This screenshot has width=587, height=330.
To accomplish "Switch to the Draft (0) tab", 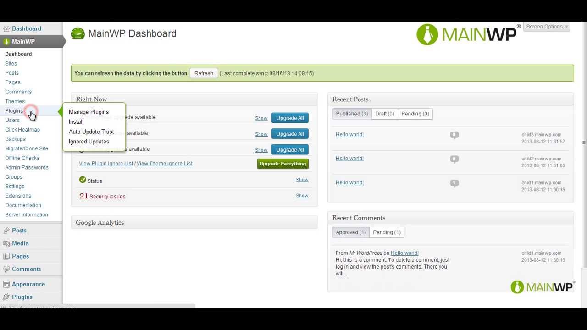I will coord(384,114).
